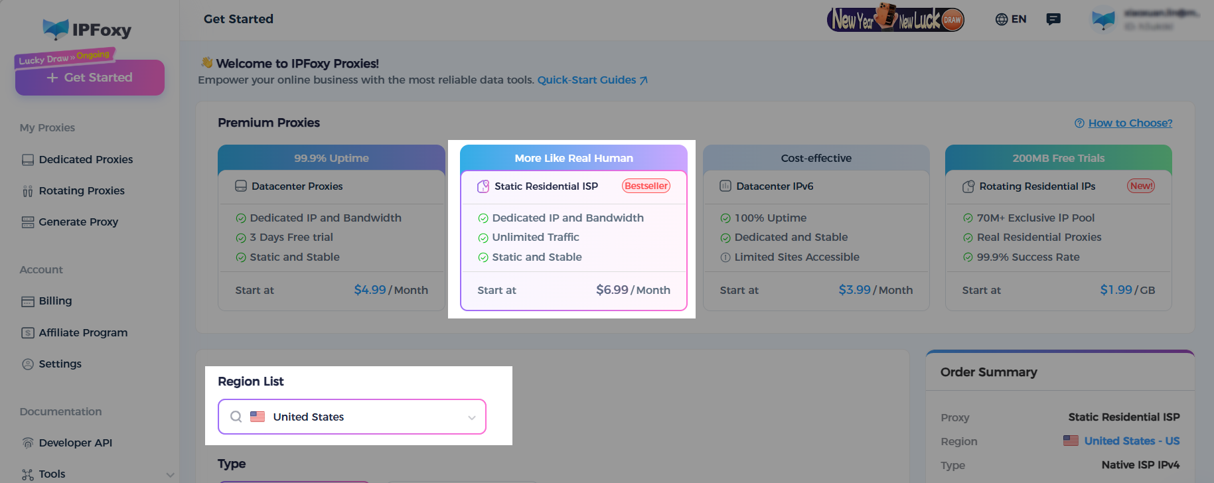Click the Rotating Proxies sidebar icon
This screenshot has height=483, width=1214.
28,191
